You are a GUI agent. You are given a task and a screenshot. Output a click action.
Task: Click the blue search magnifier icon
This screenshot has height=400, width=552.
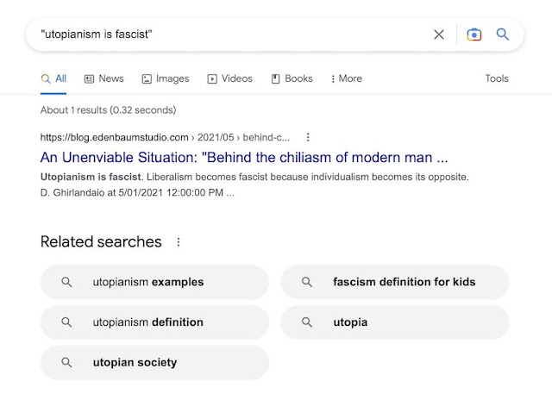coord(503,34)
